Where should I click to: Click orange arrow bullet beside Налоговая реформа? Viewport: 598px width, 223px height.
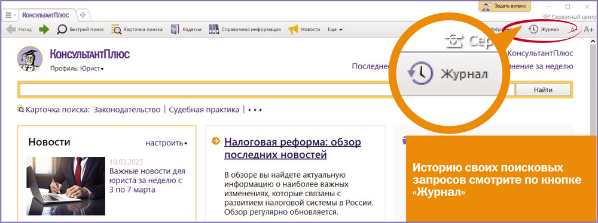coord(215,141)
